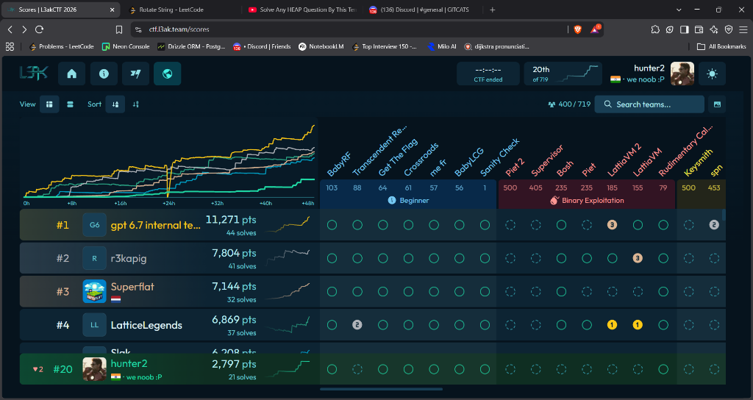753x400 pixels.
Task: Open Milo AI bookmark
Action: [x=441, y=46]
